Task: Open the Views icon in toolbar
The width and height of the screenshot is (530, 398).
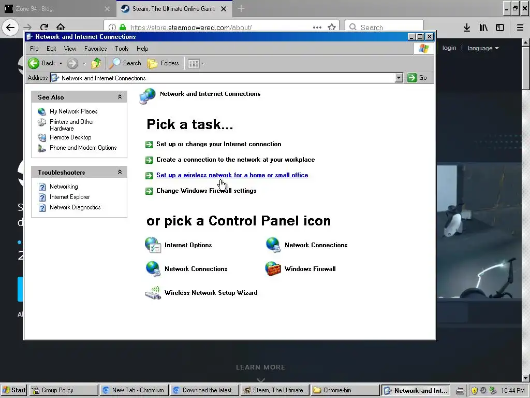Action: point(194,64)
